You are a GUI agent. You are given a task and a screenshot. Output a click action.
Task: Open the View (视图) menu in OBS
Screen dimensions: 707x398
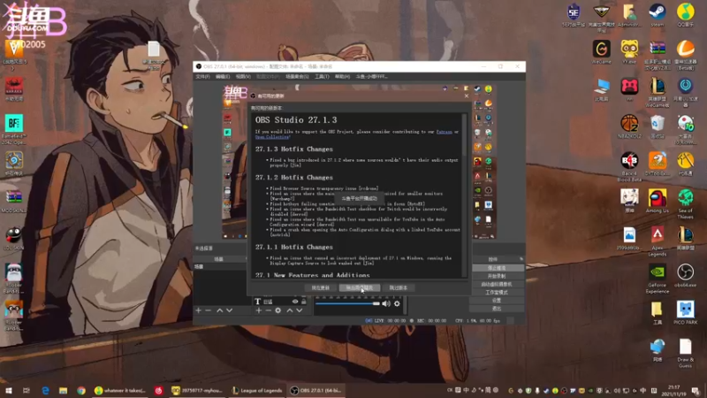point(243,77)
